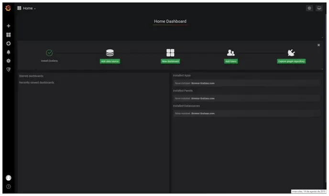Click the Installed Panels label

(183, 91)
